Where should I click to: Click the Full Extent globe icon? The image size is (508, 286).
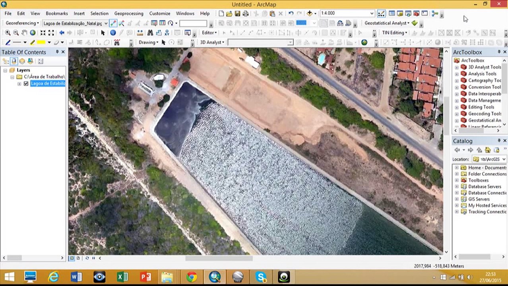tap(33, 33)
